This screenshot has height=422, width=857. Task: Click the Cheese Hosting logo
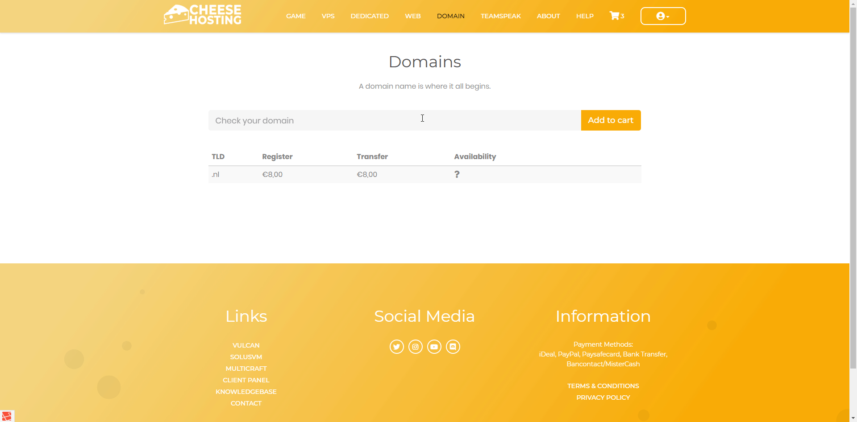[203, 15]
